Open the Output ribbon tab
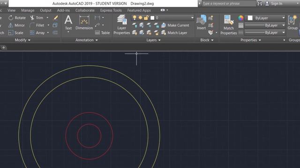Image resolution: width=300 pixels, height=168 pixels. point(45,10)
